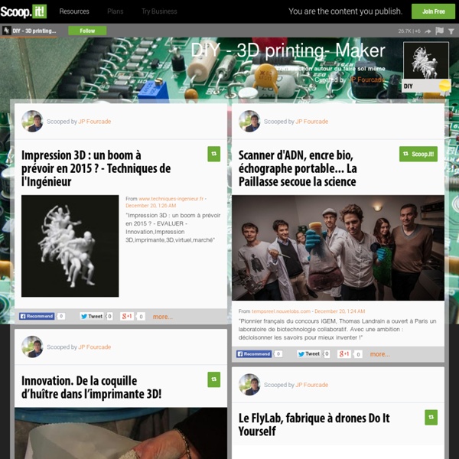
Task: Open Innovation. De la coquille d'huître title
Action: (x=91, y=387)
